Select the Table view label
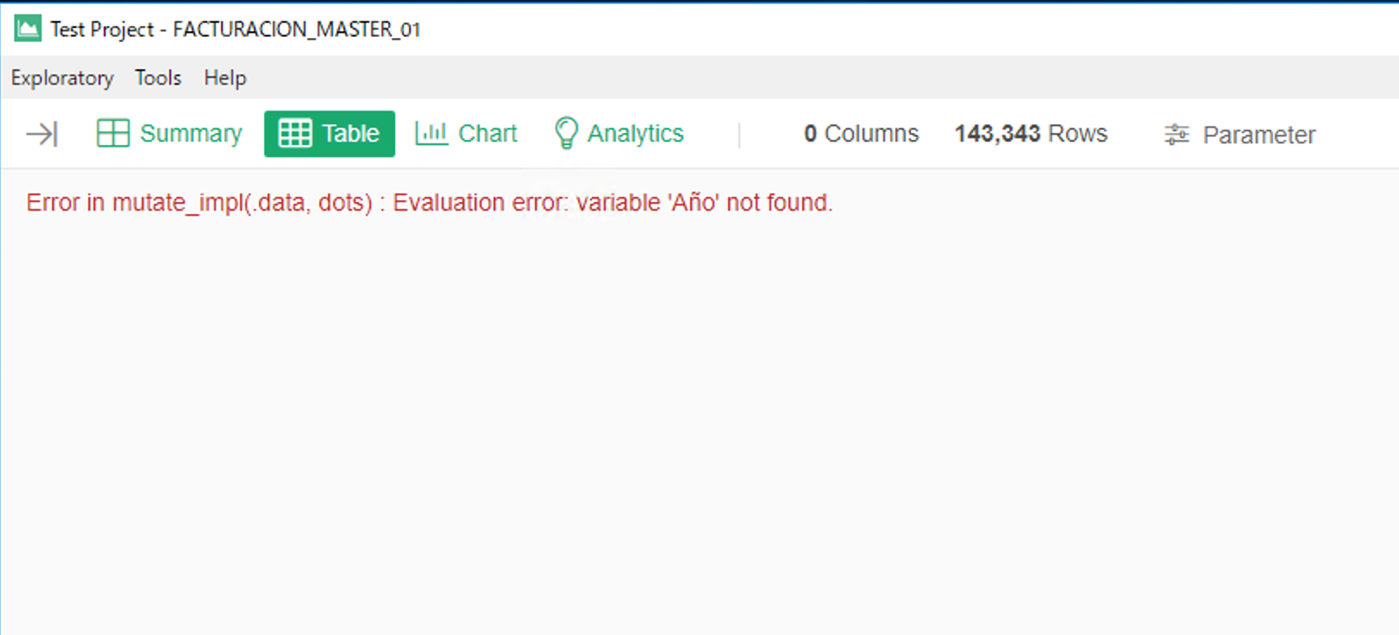This screenshot has height=635, width=1399. click(x=350, y=134)
